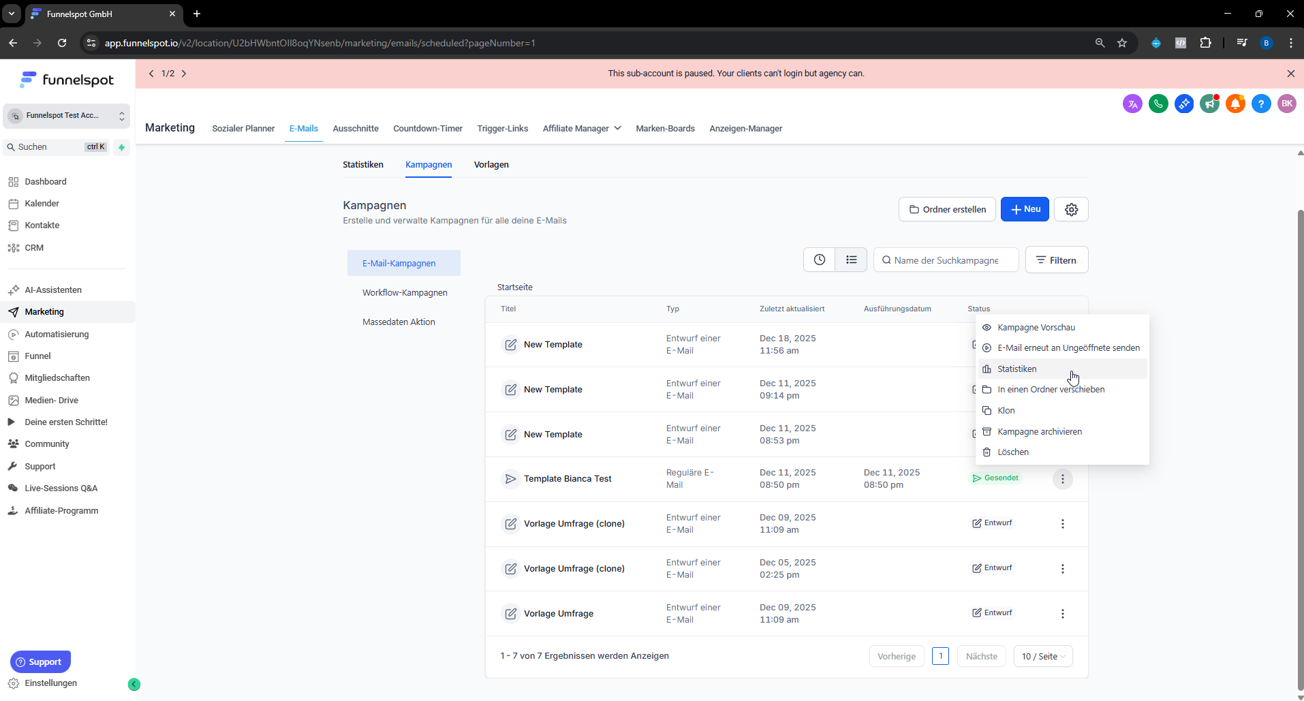Switch to the list view icon
The image size is (1304, 701).
(x=852, y=260)
